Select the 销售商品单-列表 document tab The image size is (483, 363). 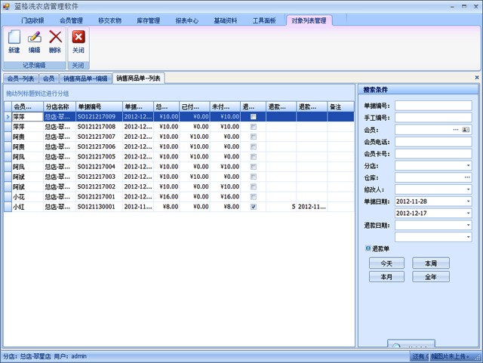pos(138,78)
